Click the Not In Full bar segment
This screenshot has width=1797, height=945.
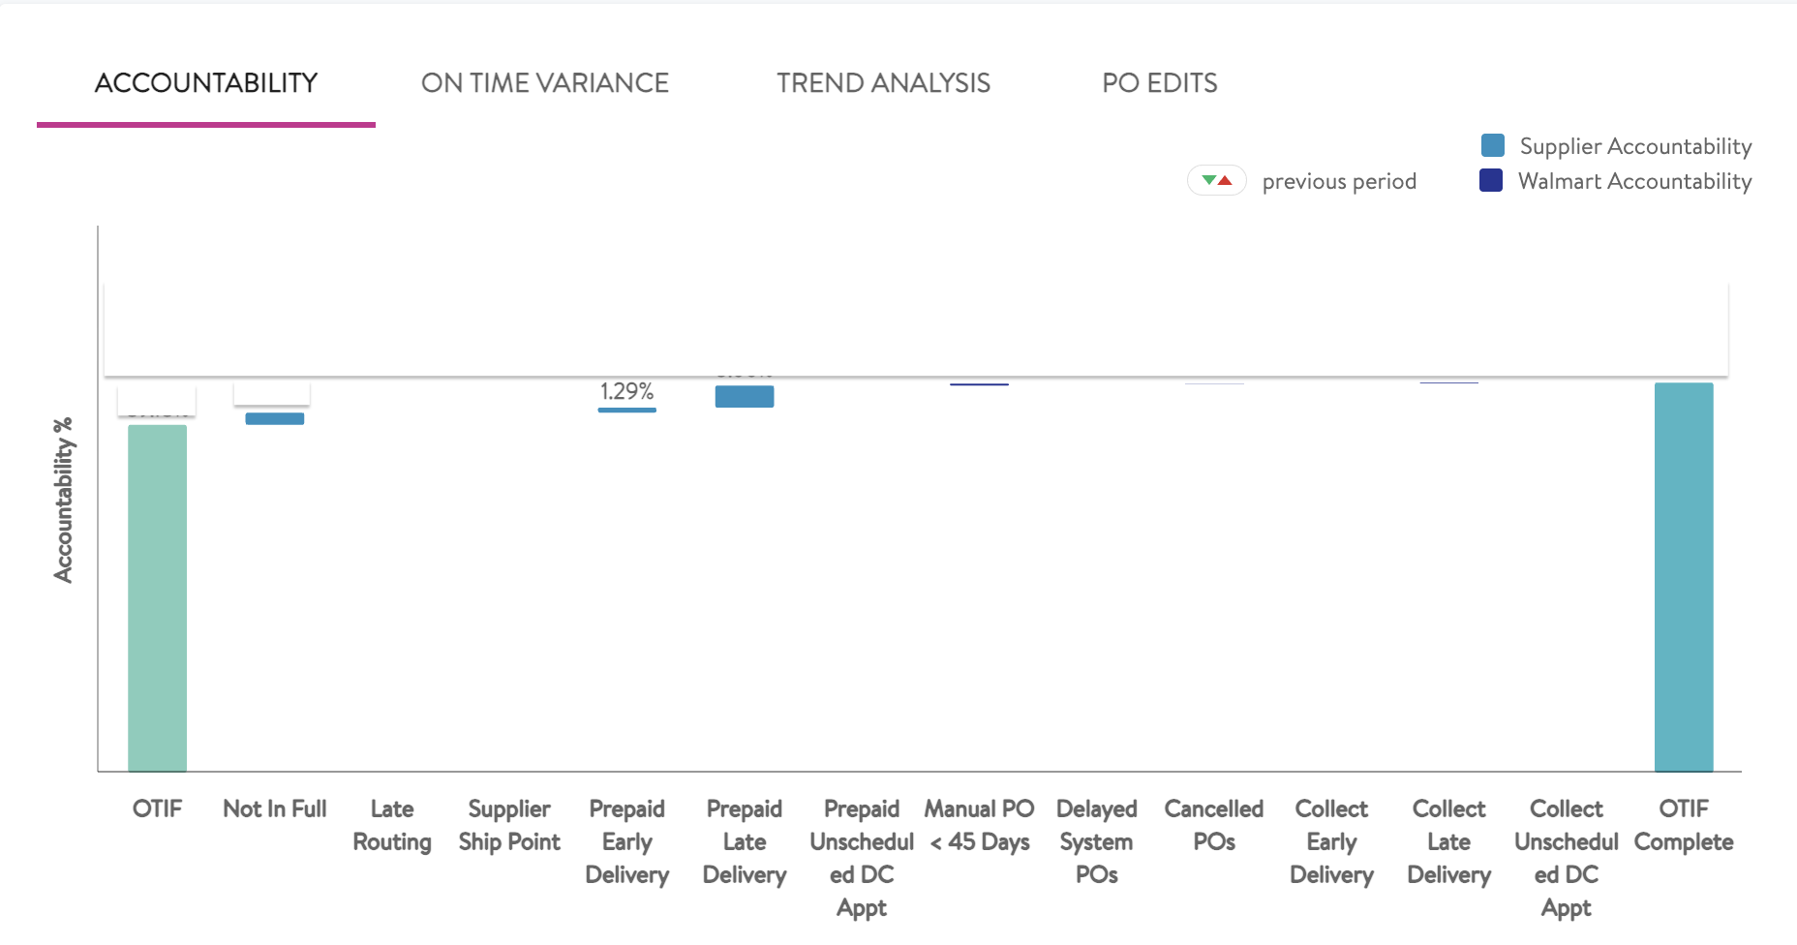[274, 419]
